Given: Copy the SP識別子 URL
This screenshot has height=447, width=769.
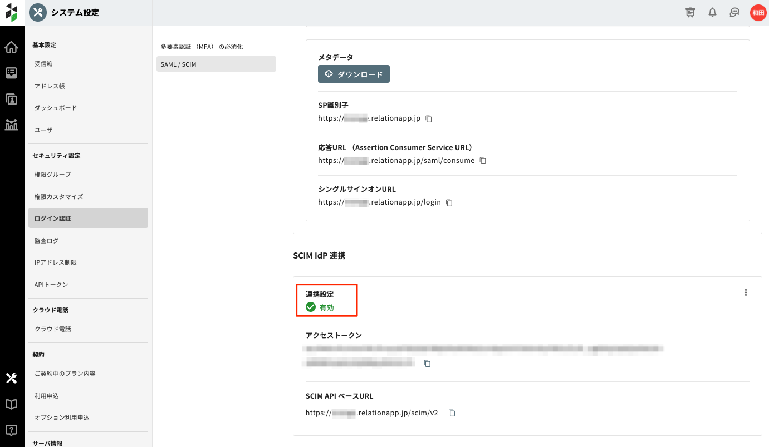Looking at the screenshot, I should pos(429,118).
